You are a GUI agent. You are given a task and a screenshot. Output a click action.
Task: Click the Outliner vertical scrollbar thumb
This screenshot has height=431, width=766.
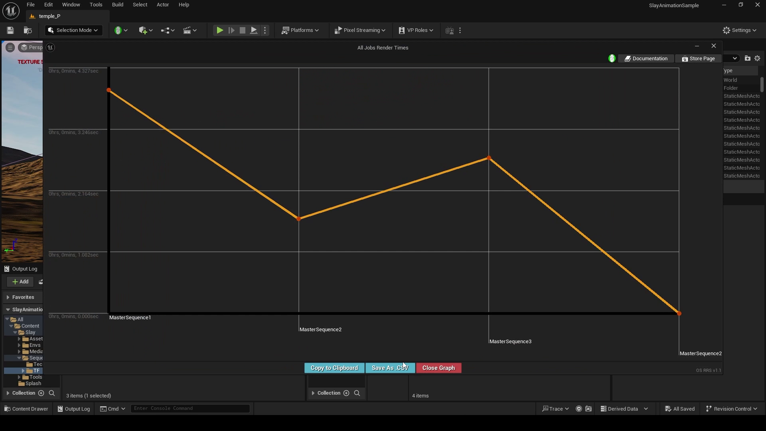click(x=762, y=84)
